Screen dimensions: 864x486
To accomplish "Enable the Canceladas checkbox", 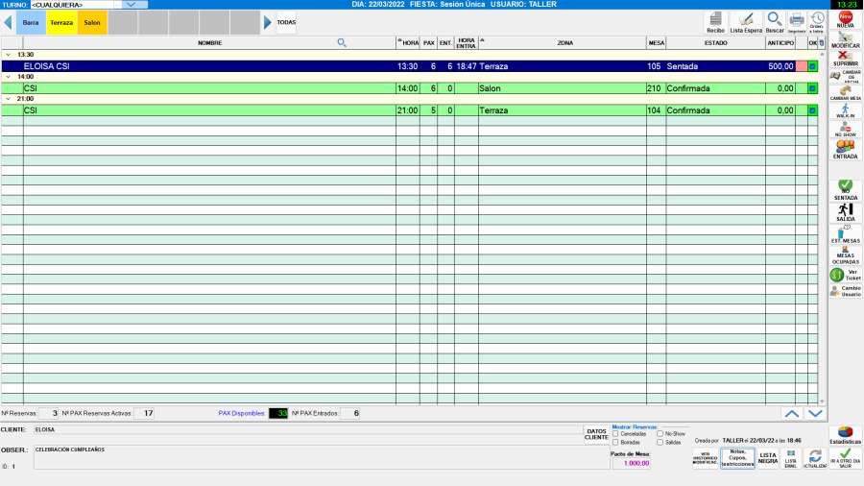I will click(615, 434).
